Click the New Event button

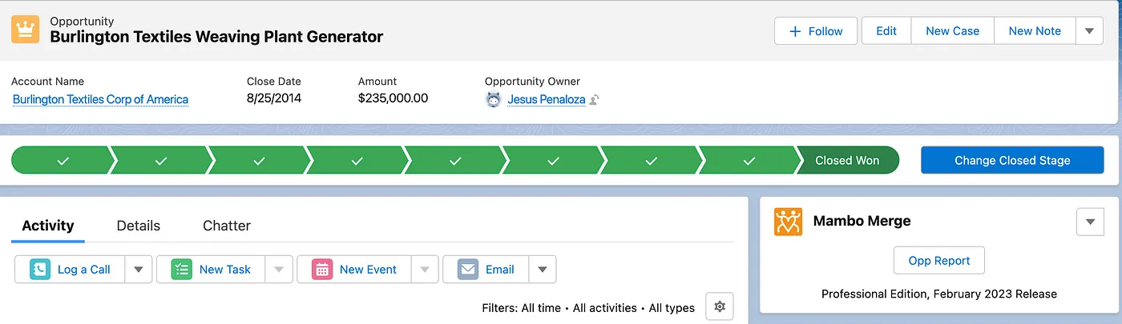click(354, 270)
